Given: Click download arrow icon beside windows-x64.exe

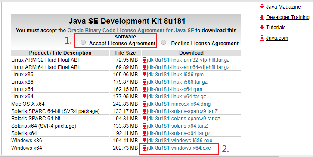Looking at the screenshot, I should tap(144, 148).
